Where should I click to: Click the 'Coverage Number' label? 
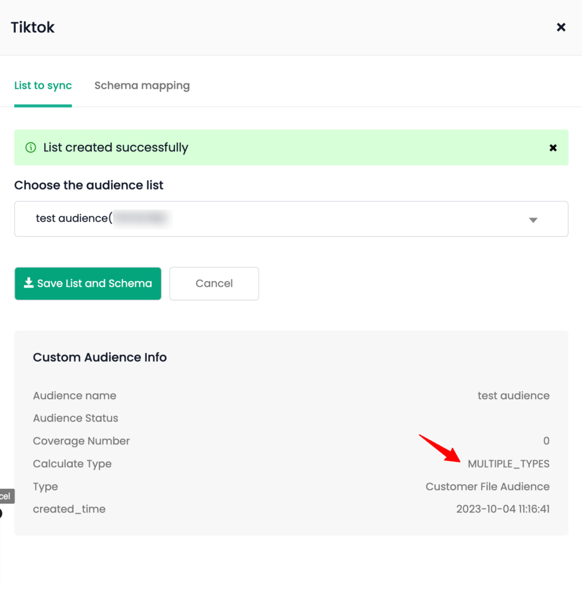tap(81, 441)
